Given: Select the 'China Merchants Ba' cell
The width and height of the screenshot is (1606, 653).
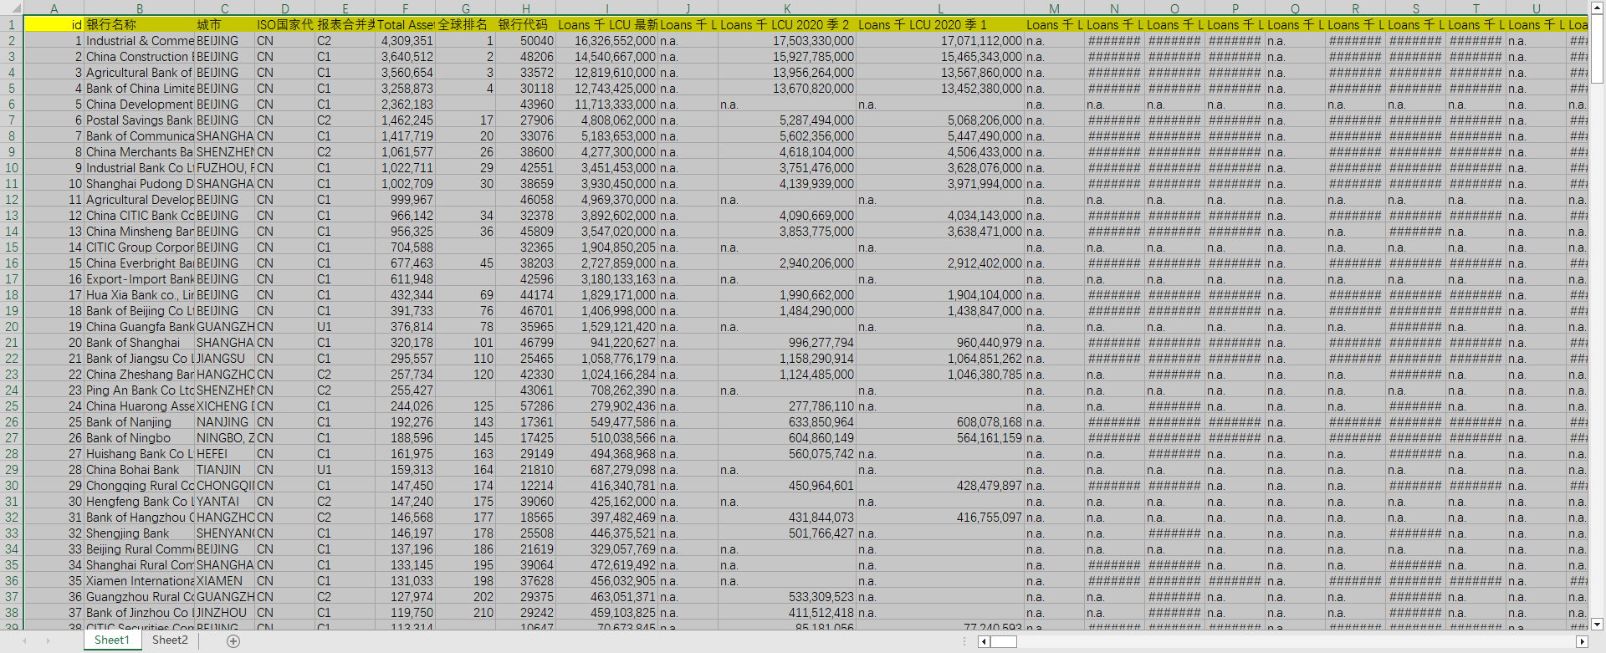Looking at the screenshot, I should (x=140, y=151).
